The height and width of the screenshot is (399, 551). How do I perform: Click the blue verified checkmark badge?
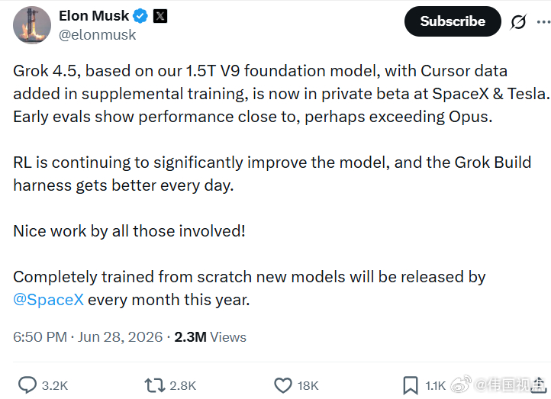[x=140, y=16]
